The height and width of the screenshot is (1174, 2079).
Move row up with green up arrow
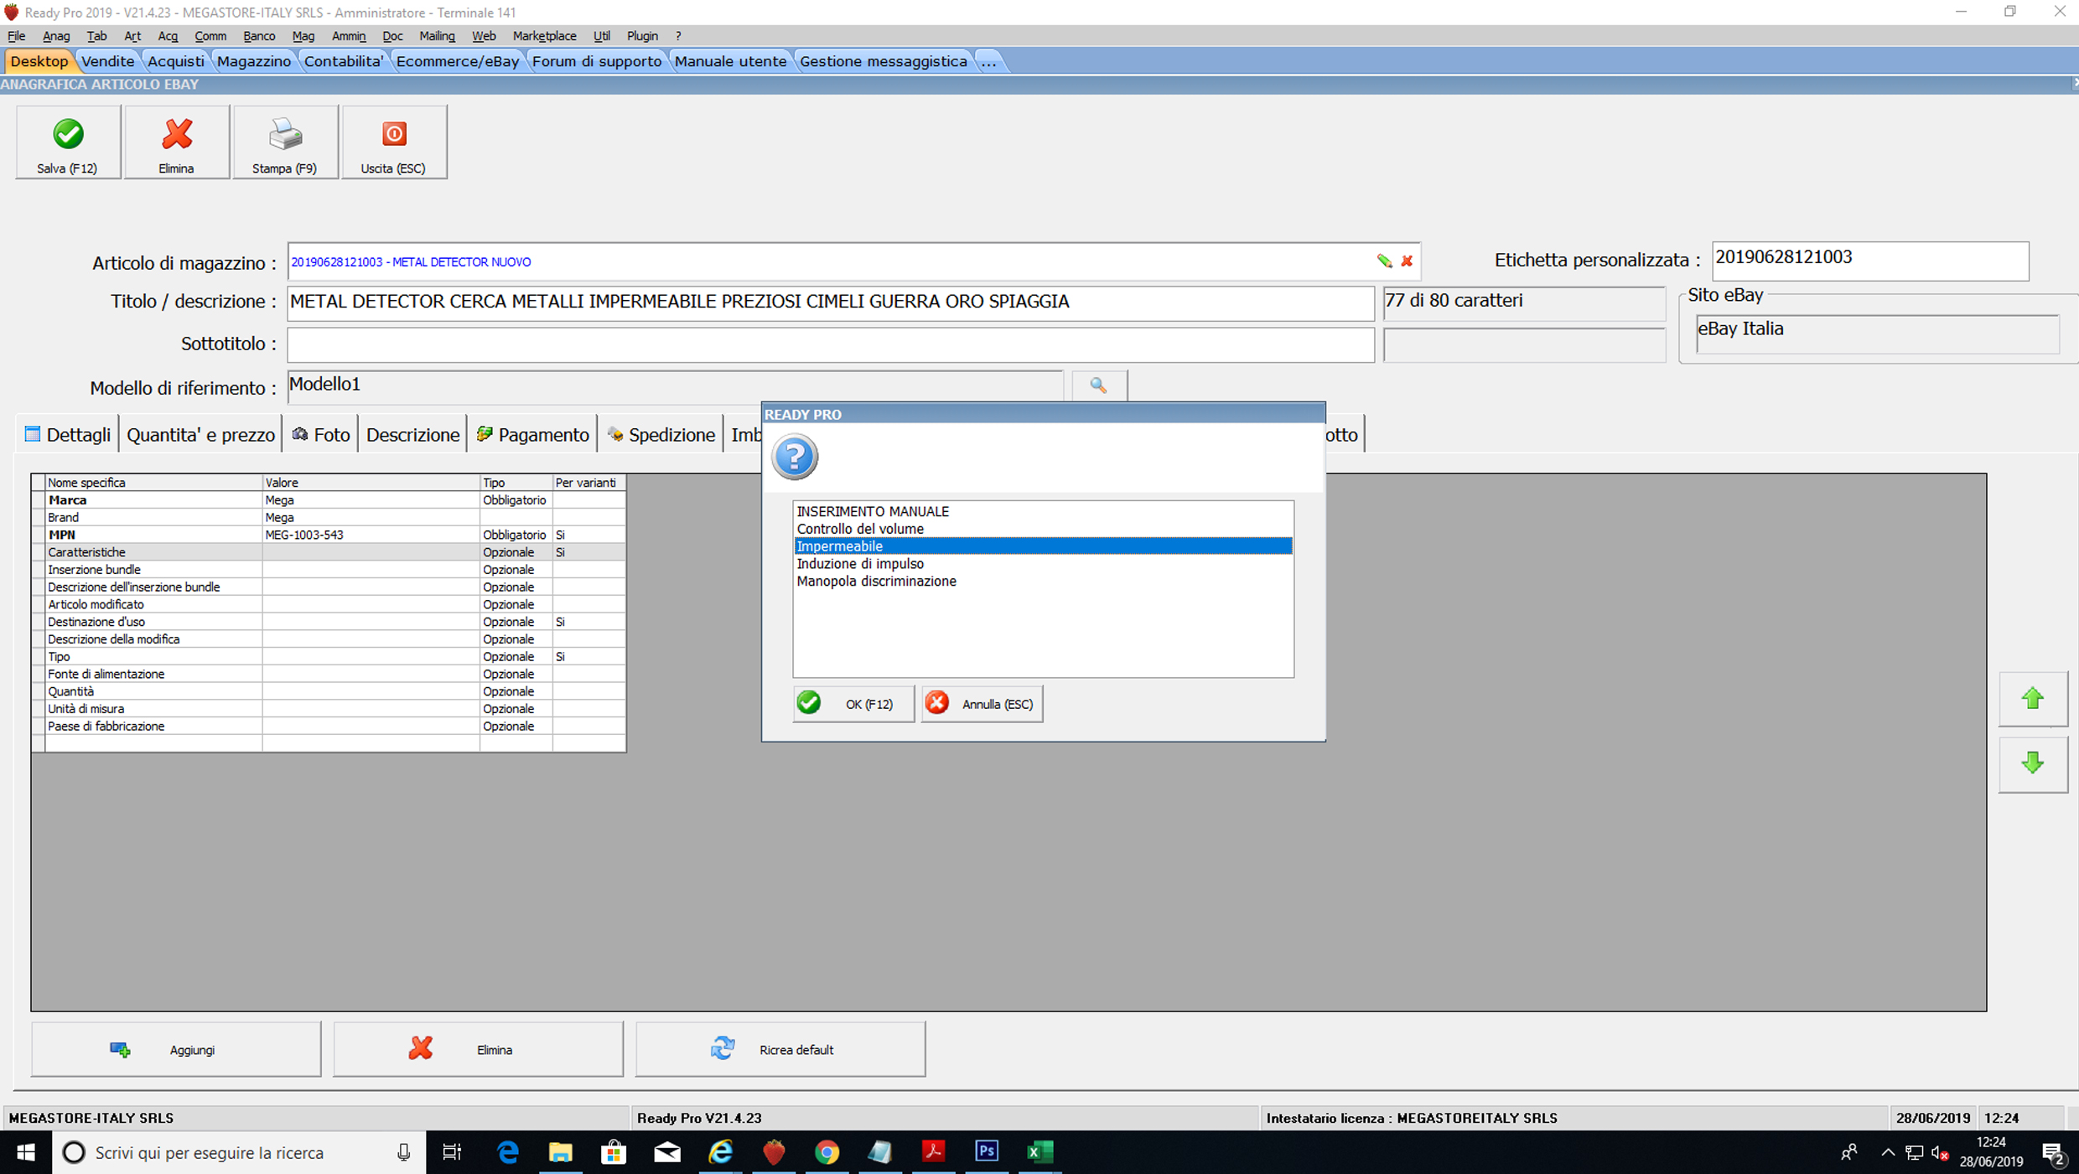[x=2032, y=699]
